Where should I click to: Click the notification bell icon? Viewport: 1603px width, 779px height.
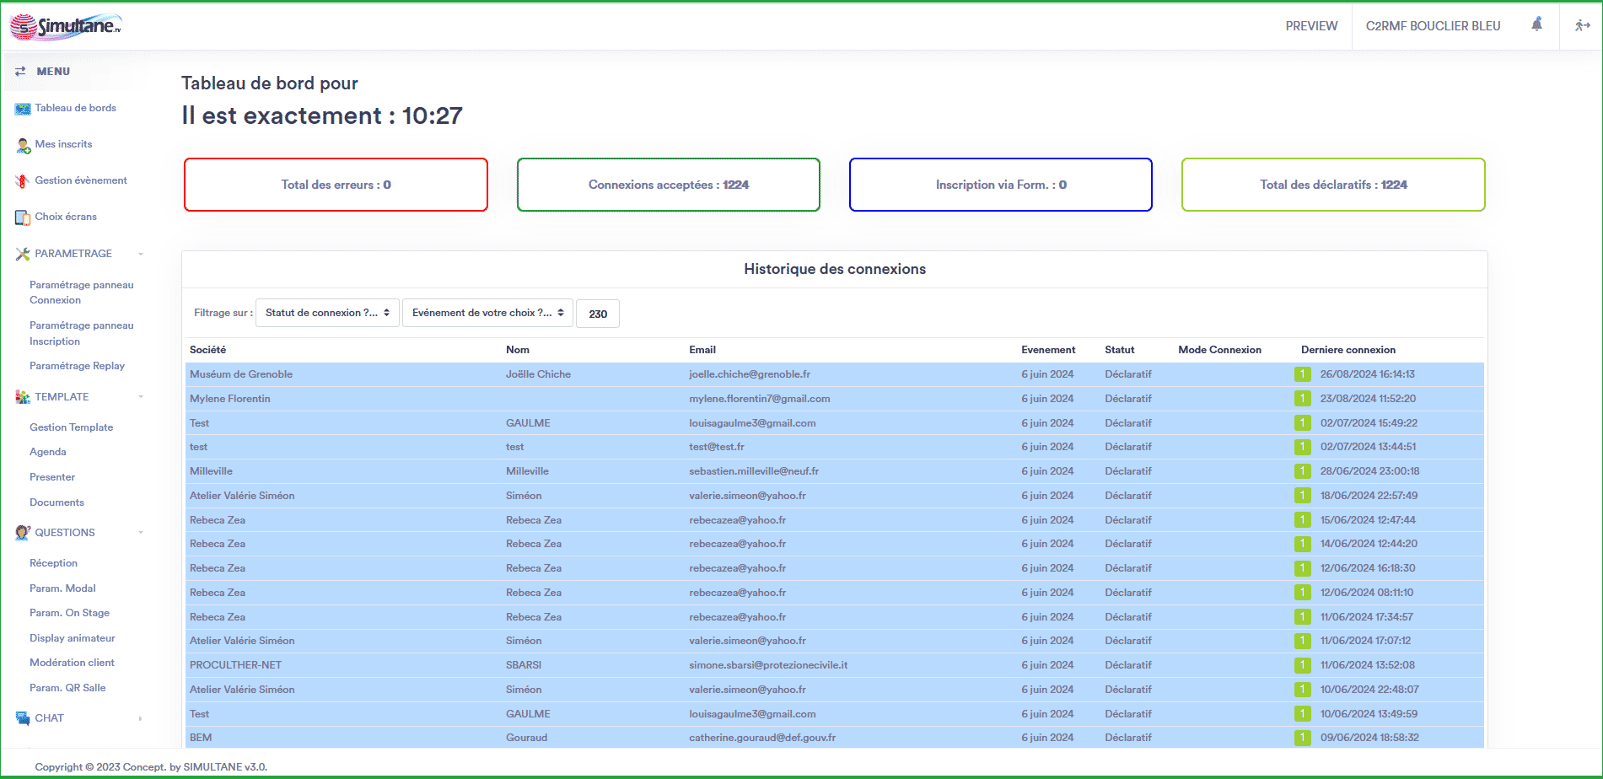pos(1536,25)
